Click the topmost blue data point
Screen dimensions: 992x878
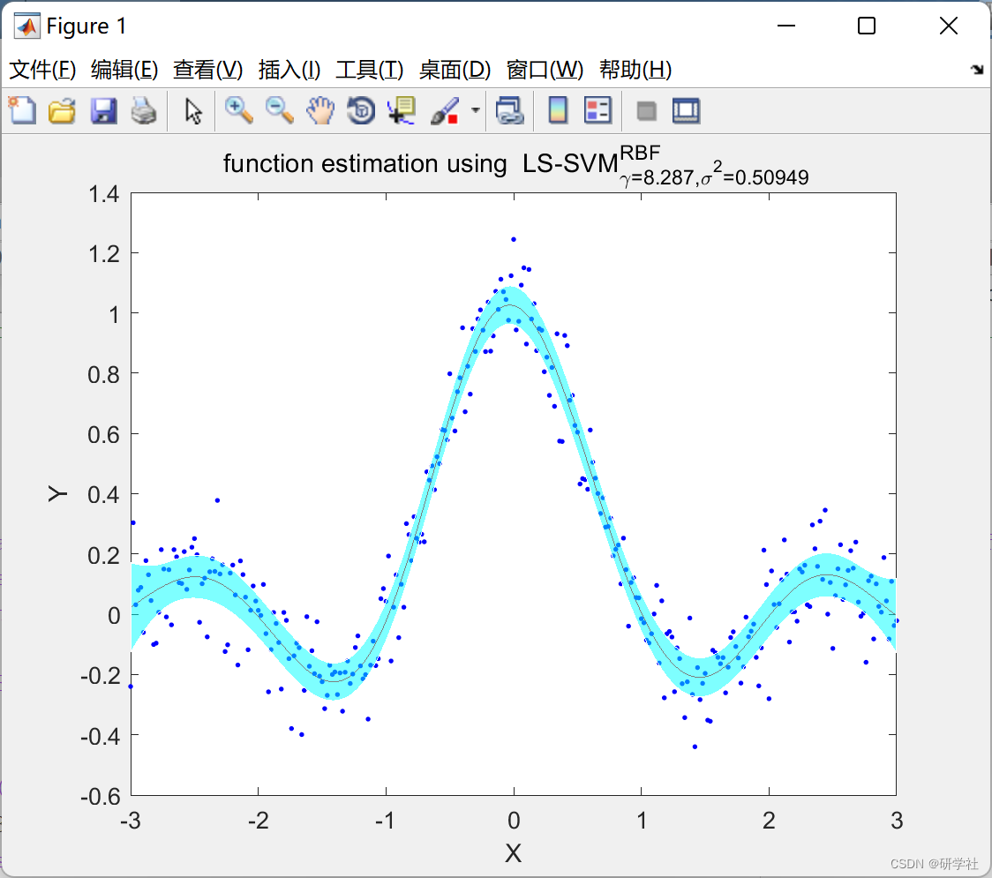pyautogui.click(x=514, y=239)
